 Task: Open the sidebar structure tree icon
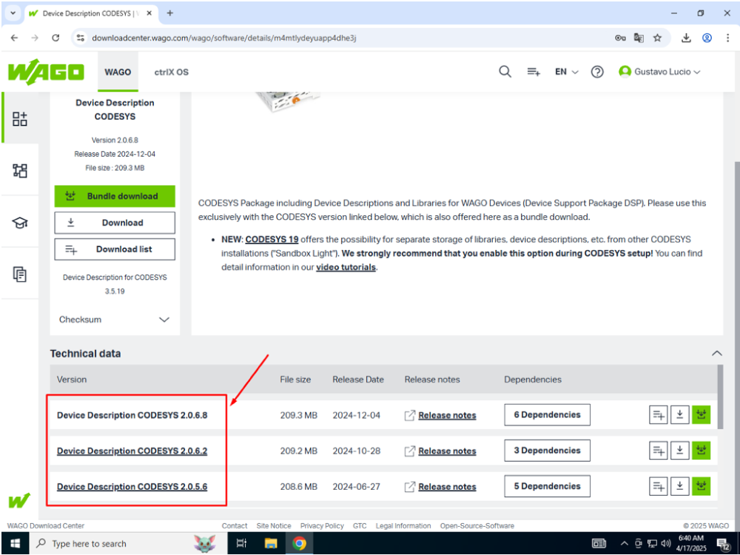click(x=20, y=170)
